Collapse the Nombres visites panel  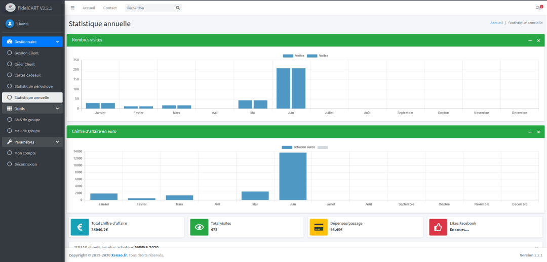point(530,40)
